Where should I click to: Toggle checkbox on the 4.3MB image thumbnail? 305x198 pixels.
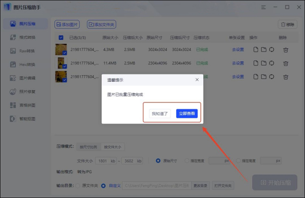pyautogui.click(x=65, y=53)
